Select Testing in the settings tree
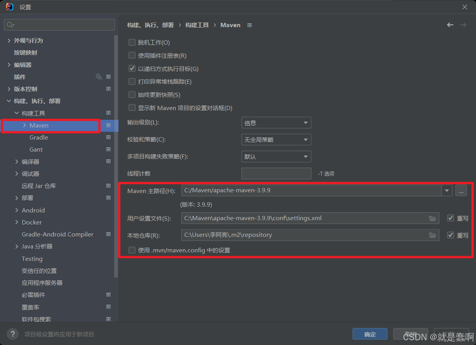Viewport: 476px width, 345px height. click(32, 259)
